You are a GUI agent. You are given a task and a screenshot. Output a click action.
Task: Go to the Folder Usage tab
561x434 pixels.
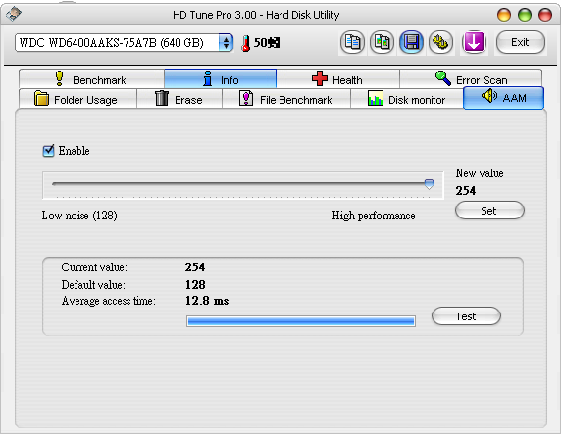click(77, 99)
